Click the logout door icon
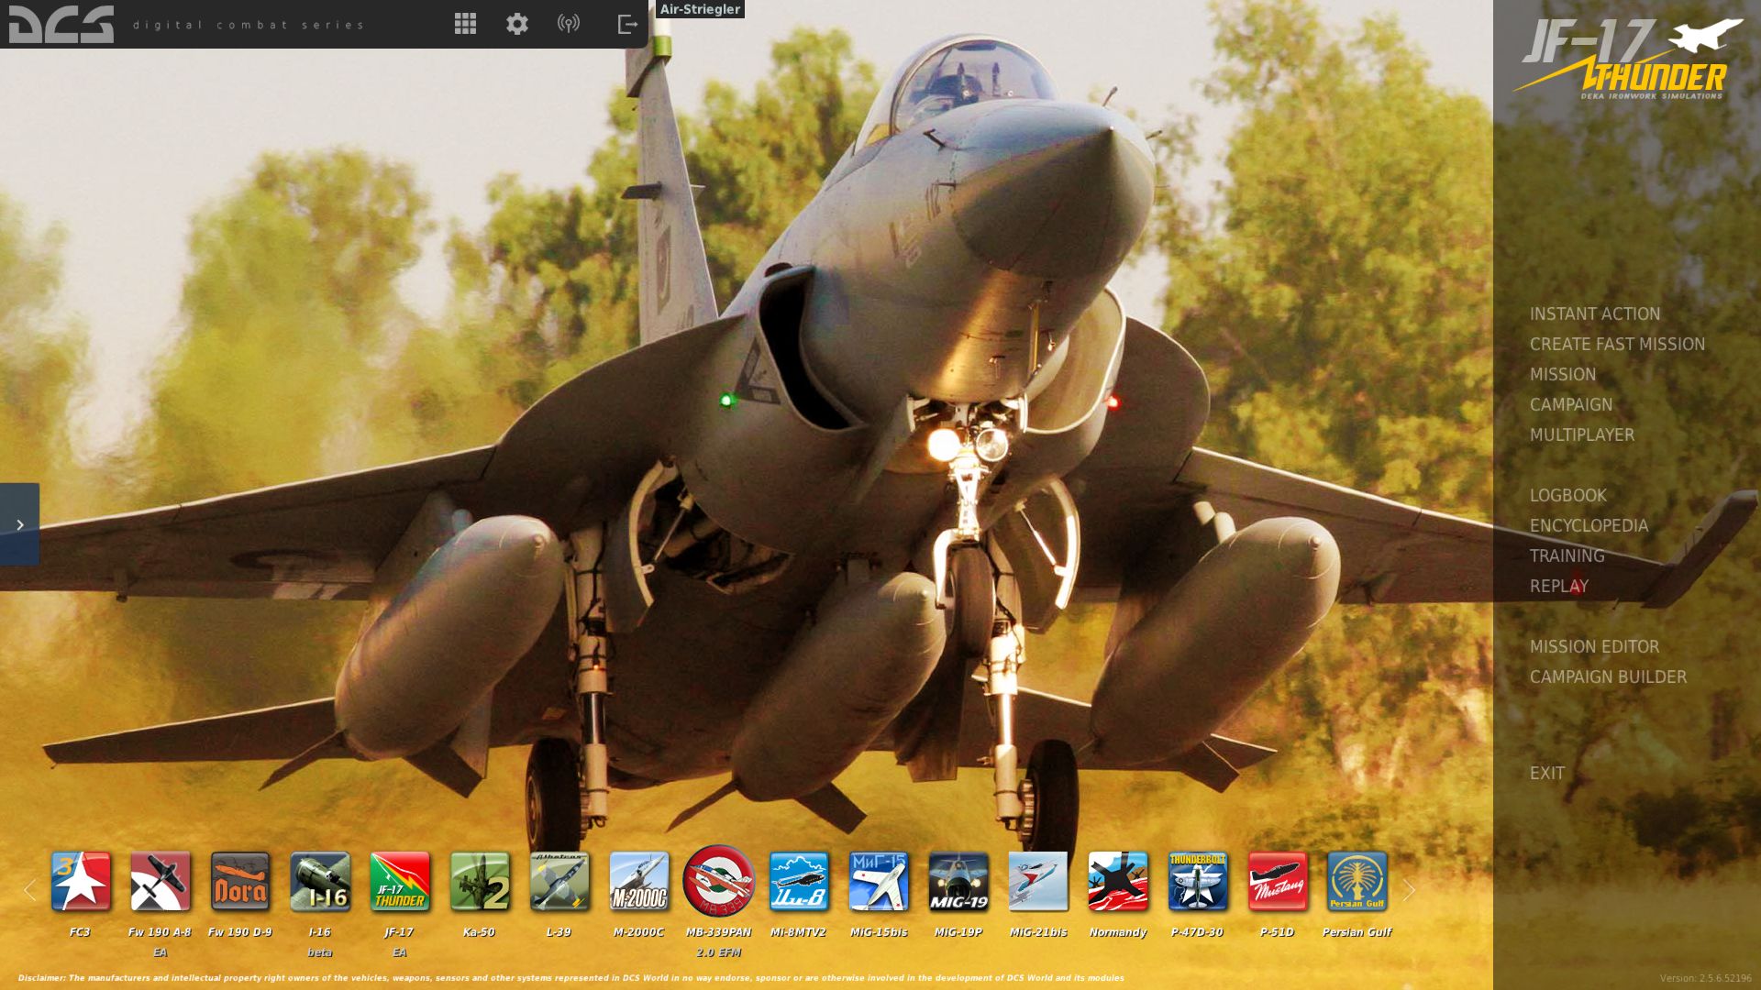The height and width of the screenshot is (990, 1761). [627, 24]
